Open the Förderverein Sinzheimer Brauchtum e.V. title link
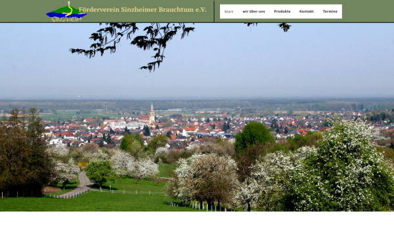The width and height of the screenshot is (394, 246). (x=142, y=10)
